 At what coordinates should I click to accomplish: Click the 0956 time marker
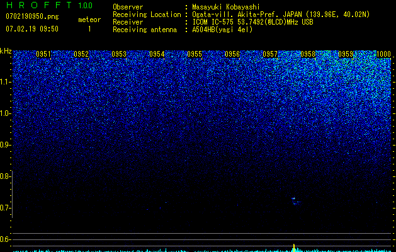[x=232, y=54]
